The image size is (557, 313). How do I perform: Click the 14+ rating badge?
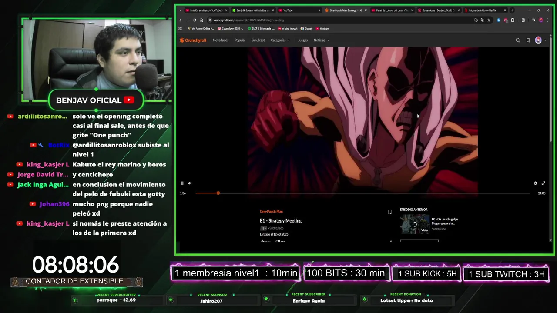(x=263, y=228)
